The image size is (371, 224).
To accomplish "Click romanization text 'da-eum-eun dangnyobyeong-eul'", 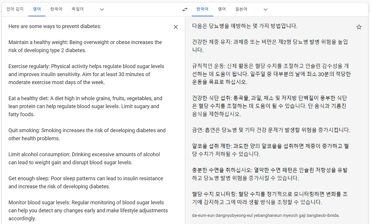I will (x=266, y=215).
